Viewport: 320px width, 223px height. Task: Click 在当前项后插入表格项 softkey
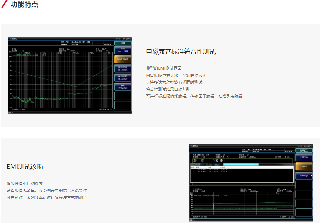click(123, 77)
